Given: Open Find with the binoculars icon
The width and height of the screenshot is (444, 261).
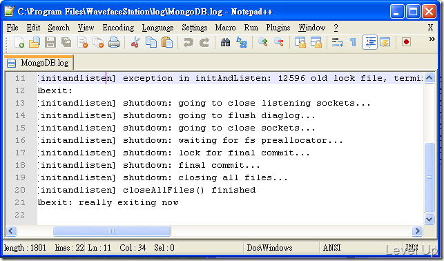Looking at the screenshot, I should [225, 42].
